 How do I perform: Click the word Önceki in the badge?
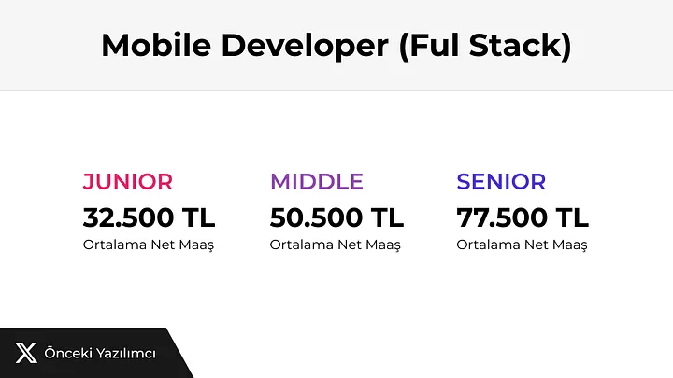pos(67,353)
